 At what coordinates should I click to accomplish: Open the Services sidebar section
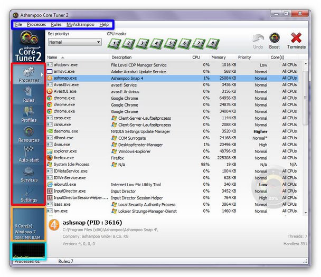(x=29, y=174)
